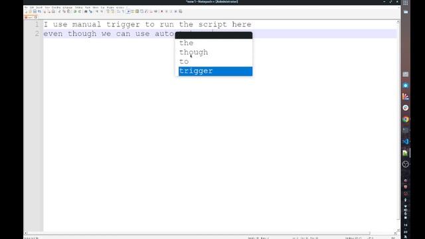
Task: Click the horizontal scrollbar at the bottom
Action: 199,233
